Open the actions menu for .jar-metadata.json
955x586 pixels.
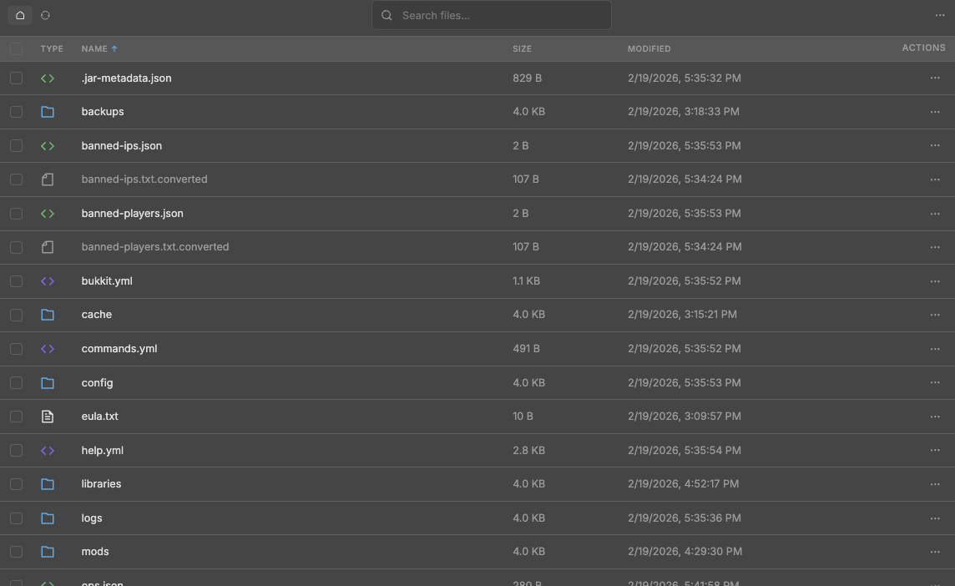tap(935, 78)
